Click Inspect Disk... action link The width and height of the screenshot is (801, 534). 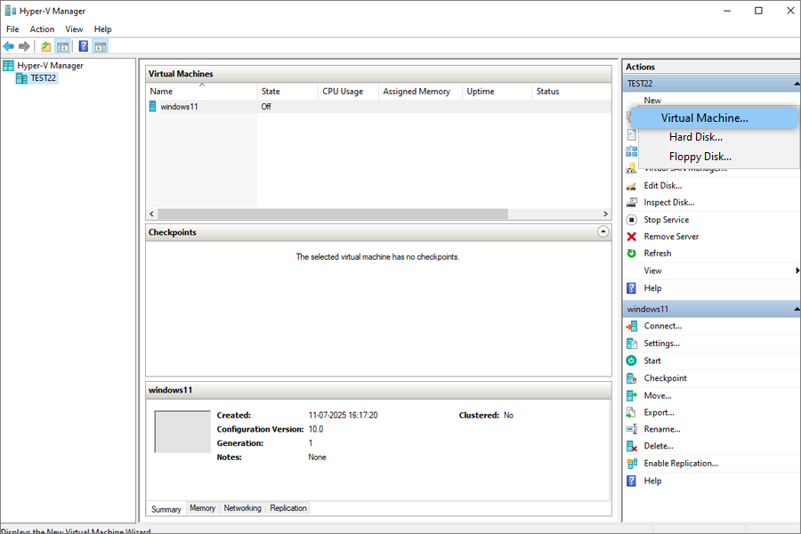(x=669, y=202)
